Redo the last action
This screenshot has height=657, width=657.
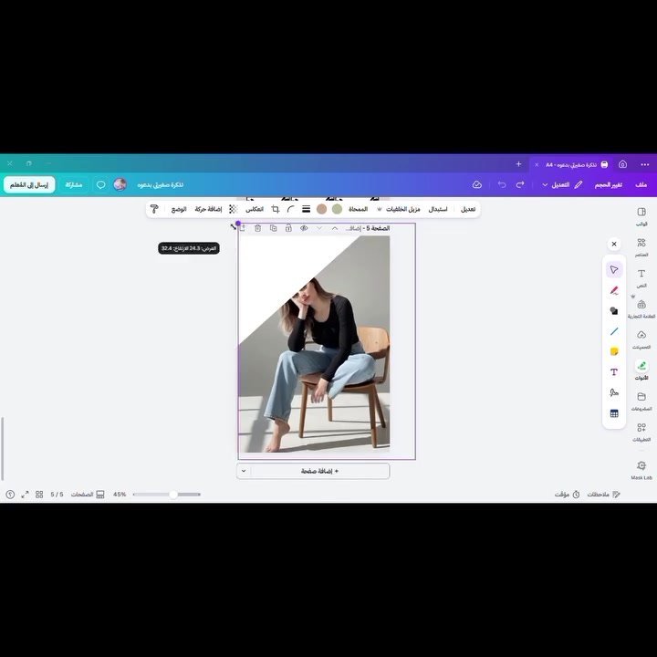[x=520, y=184]
